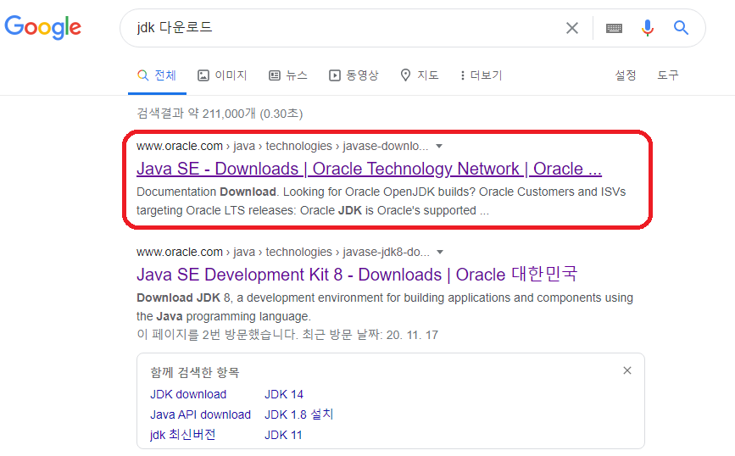Open the 지도 tab
The image size is (735, 456).
420,75
